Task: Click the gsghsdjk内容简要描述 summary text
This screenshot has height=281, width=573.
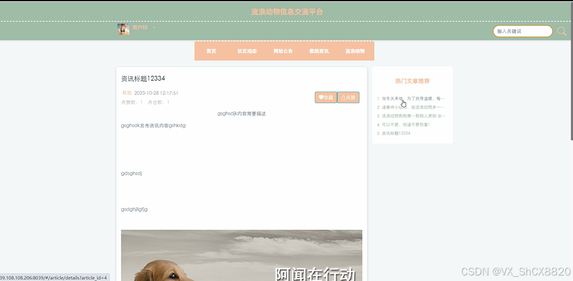Action: 242,114
